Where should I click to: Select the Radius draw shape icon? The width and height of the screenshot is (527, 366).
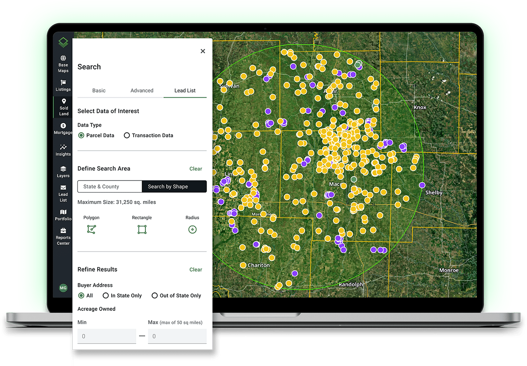[x=193, y=230]
